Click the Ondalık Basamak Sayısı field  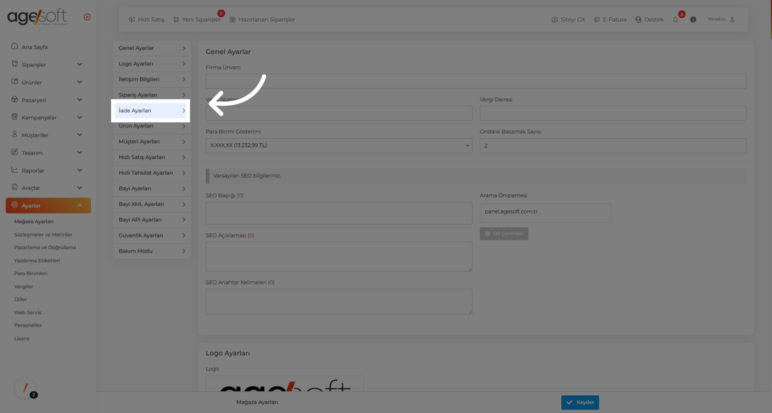coord(613,146)
